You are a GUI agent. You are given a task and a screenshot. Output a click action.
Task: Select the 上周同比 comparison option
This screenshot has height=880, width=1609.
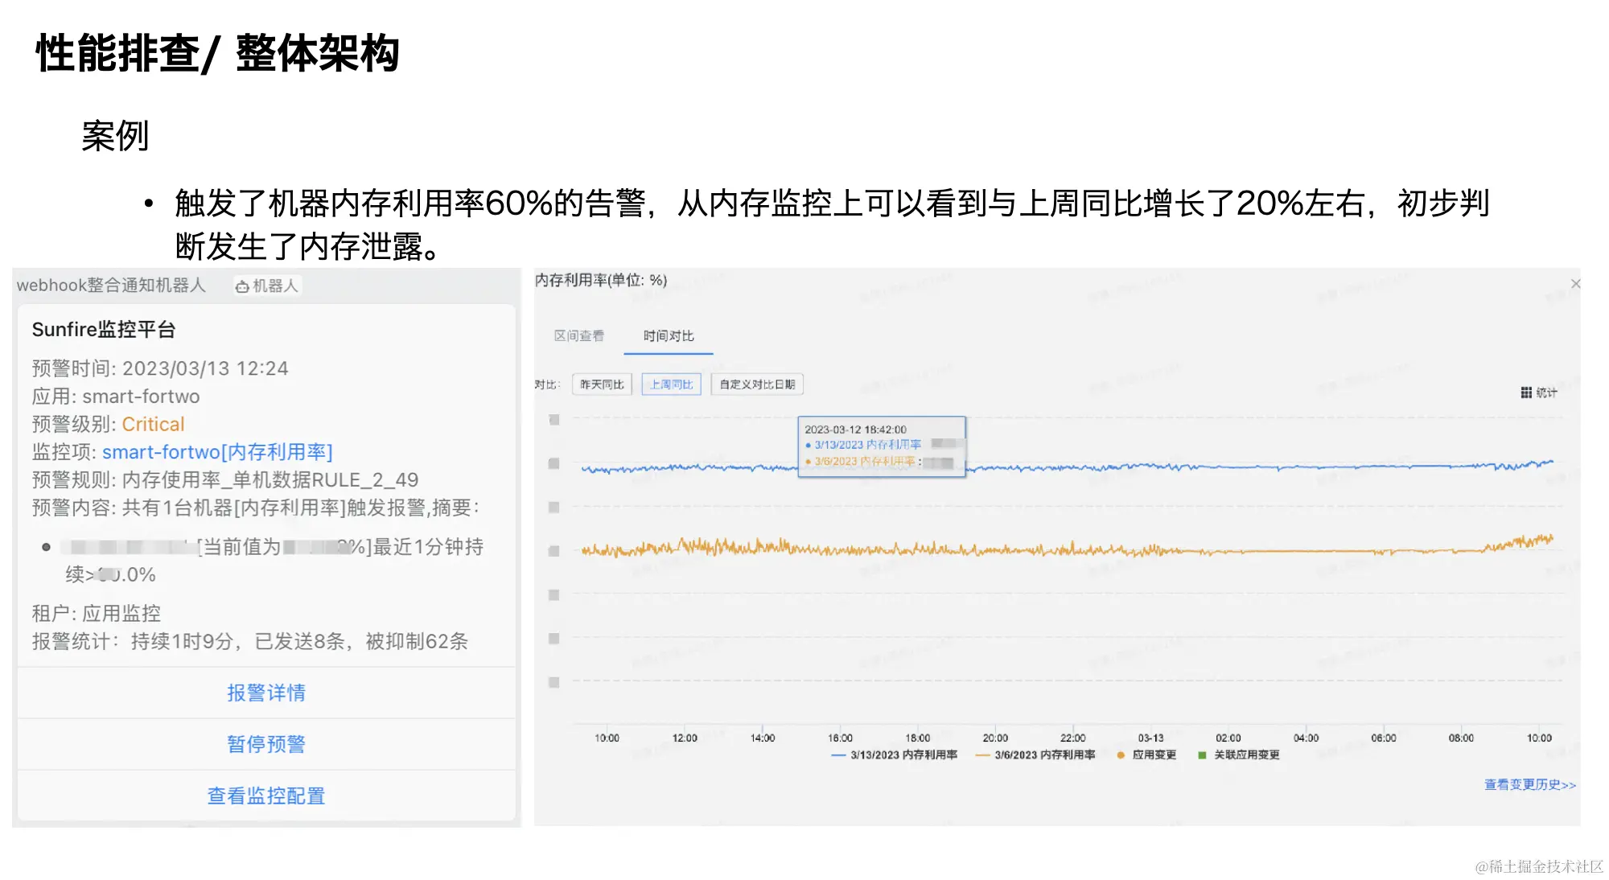click(671, 384)
